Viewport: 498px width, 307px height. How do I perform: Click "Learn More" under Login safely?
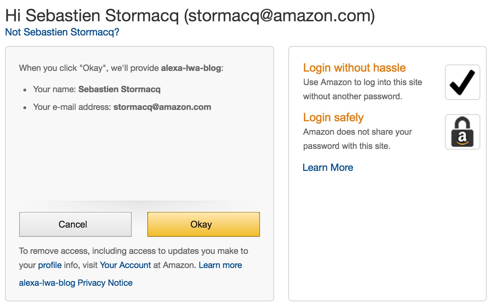point(328,167)
